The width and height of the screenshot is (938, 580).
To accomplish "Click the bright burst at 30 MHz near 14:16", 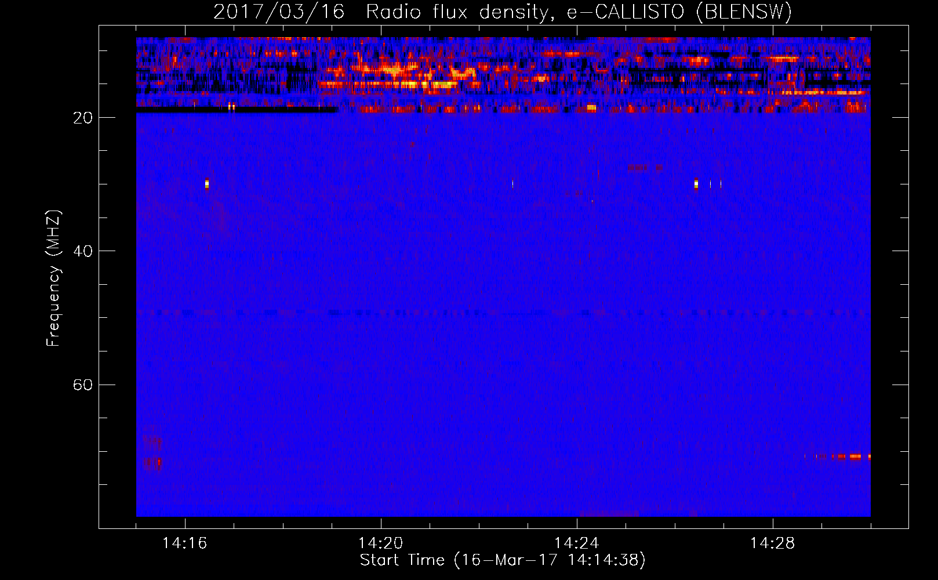I will pos(206,184).
